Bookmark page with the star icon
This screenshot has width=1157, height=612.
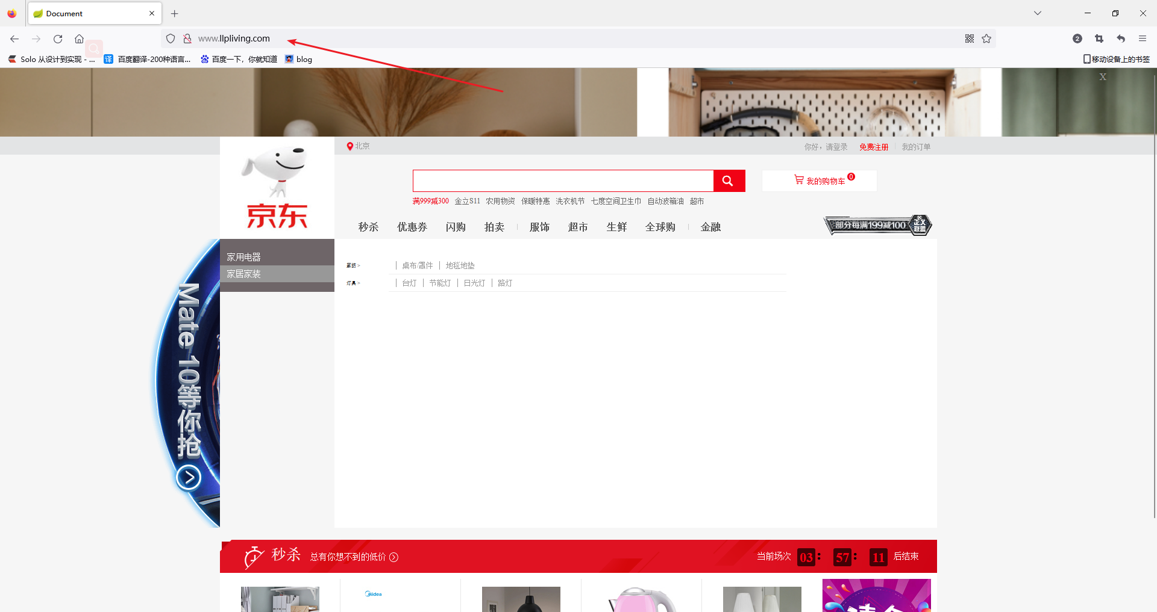point(986,39)
